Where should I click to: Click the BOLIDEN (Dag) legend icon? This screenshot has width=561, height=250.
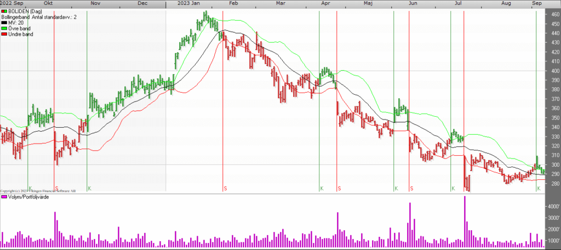click(4, 12)
